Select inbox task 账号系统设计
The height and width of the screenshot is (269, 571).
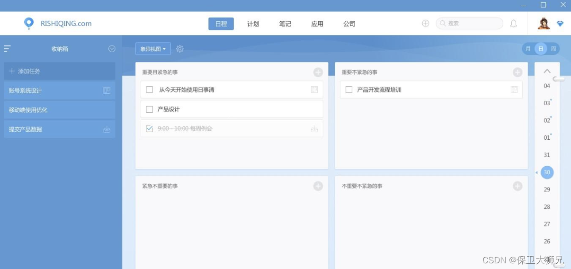(x=59, y=90)
